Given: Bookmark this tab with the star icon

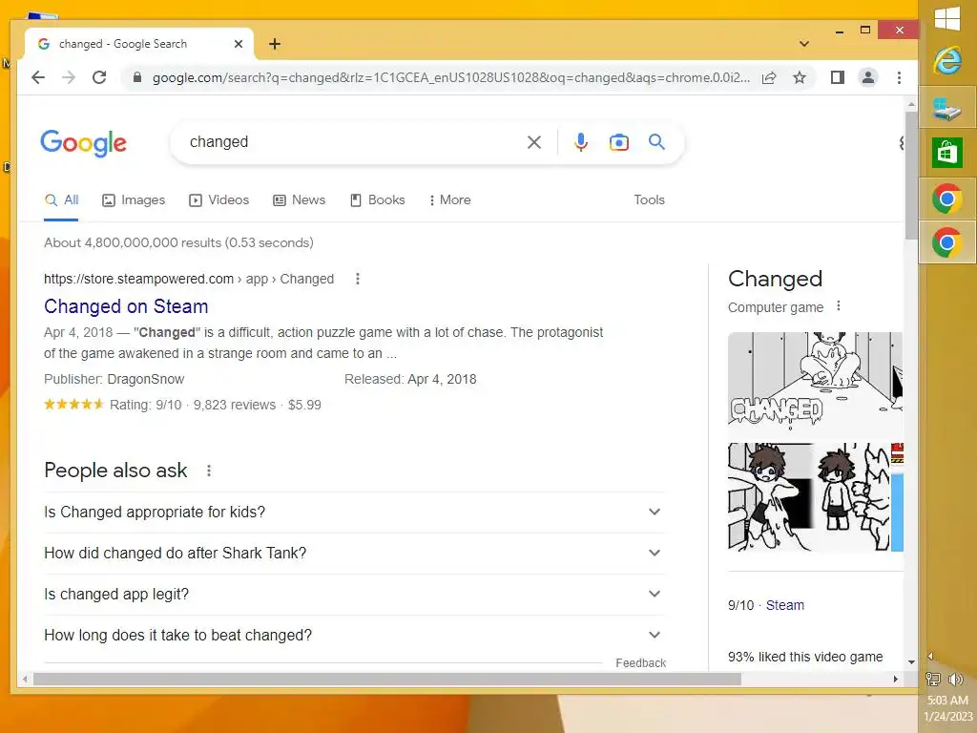Looking at the screenshot, I should [x=800, y=77].
